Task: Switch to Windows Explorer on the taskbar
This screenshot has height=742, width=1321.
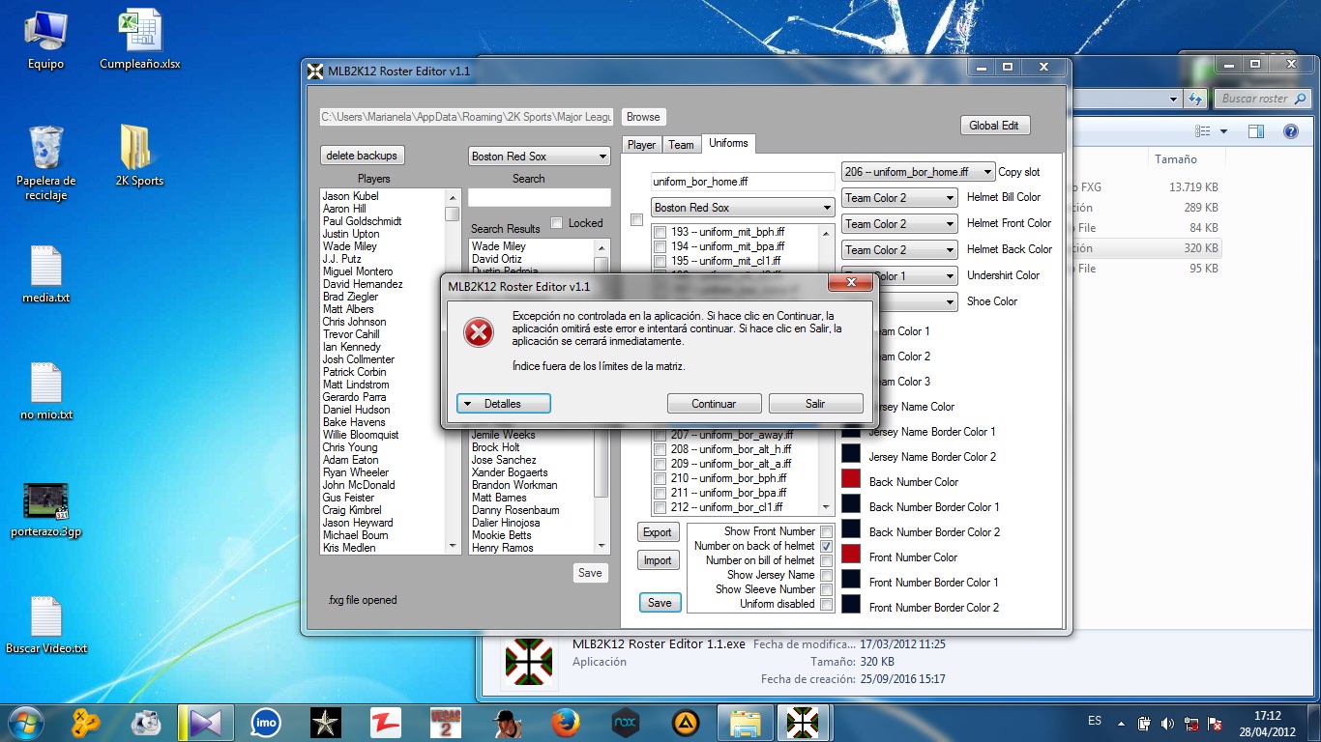Action: click(745, 722)
